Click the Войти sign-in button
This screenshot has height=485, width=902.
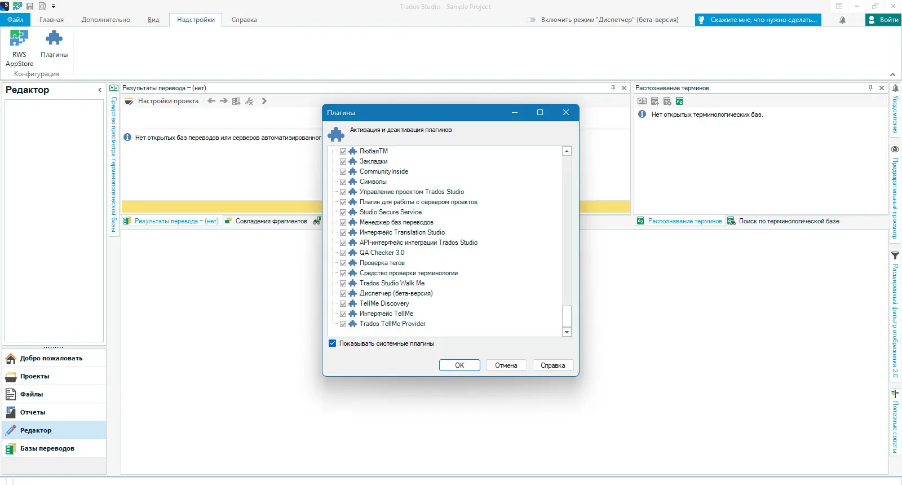[x=883, y=20]
